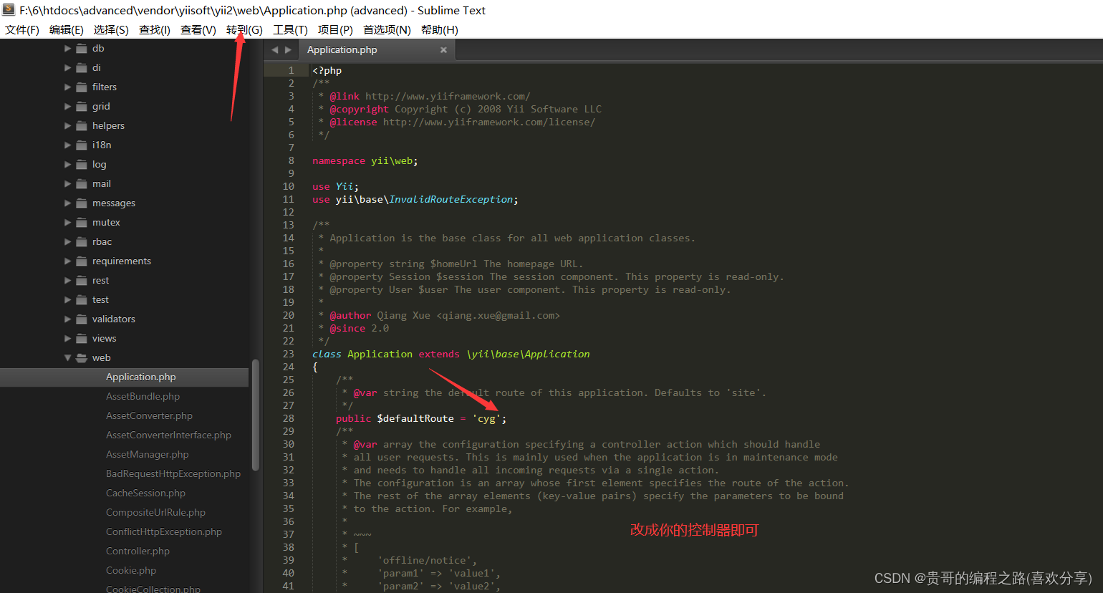Expand the mail folder arrow
The height and width of the screenshot is (593, 1103).
(x=68, y=183)
